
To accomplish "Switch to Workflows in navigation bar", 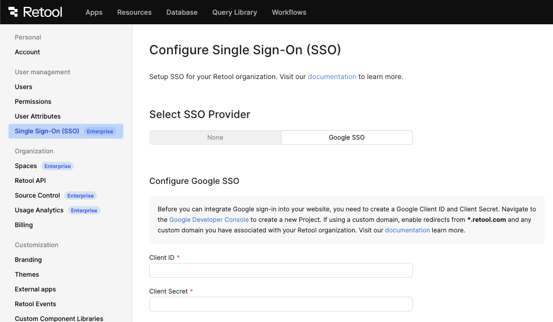I will tap(289, 12).
